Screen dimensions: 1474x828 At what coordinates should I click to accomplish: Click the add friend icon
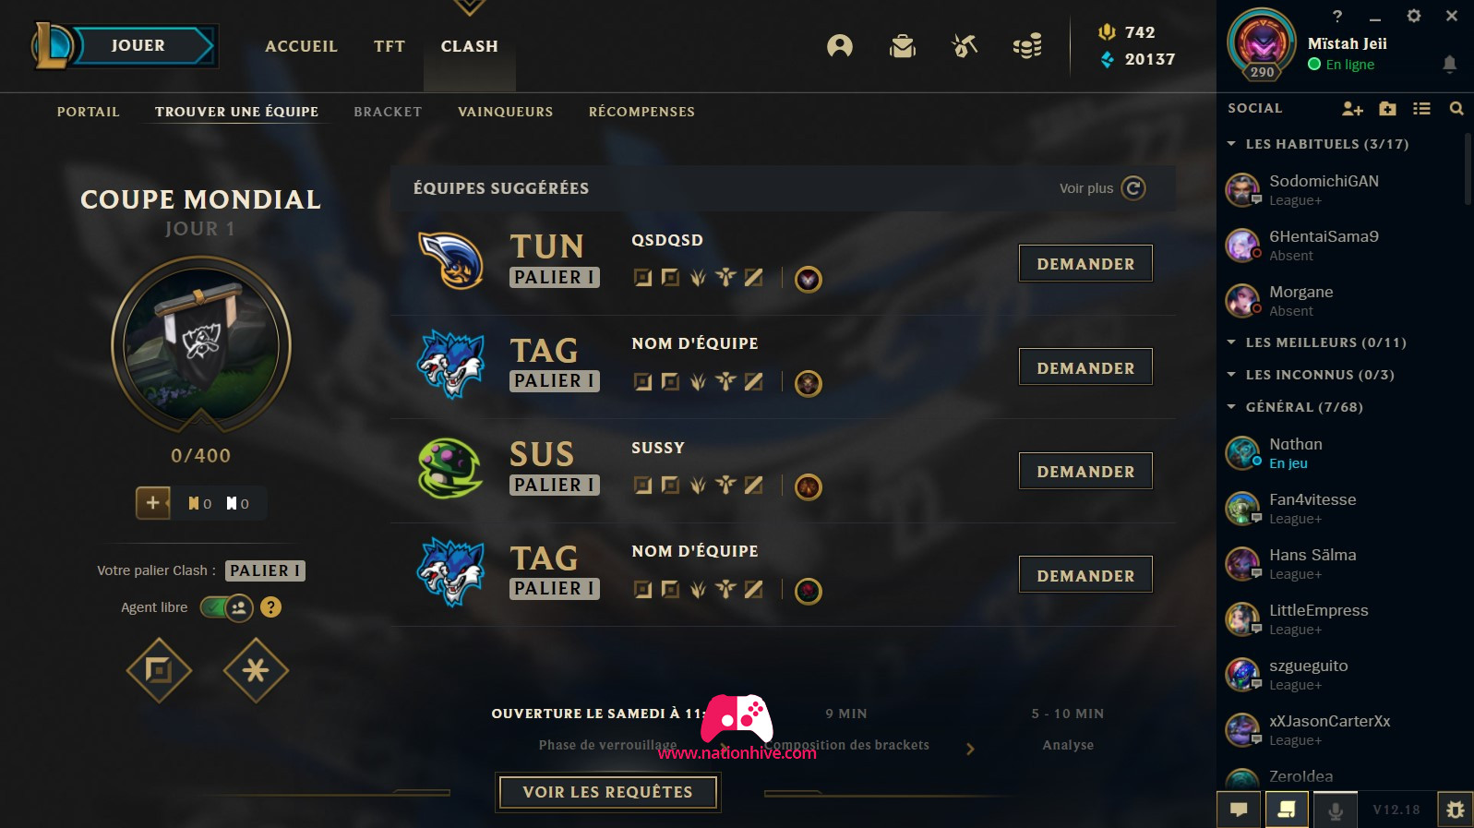click(x=1352, y=109)
